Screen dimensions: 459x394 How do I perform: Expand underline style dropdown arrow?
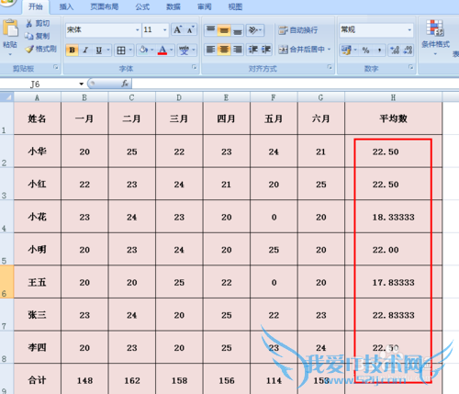click(x=108, y=50)
